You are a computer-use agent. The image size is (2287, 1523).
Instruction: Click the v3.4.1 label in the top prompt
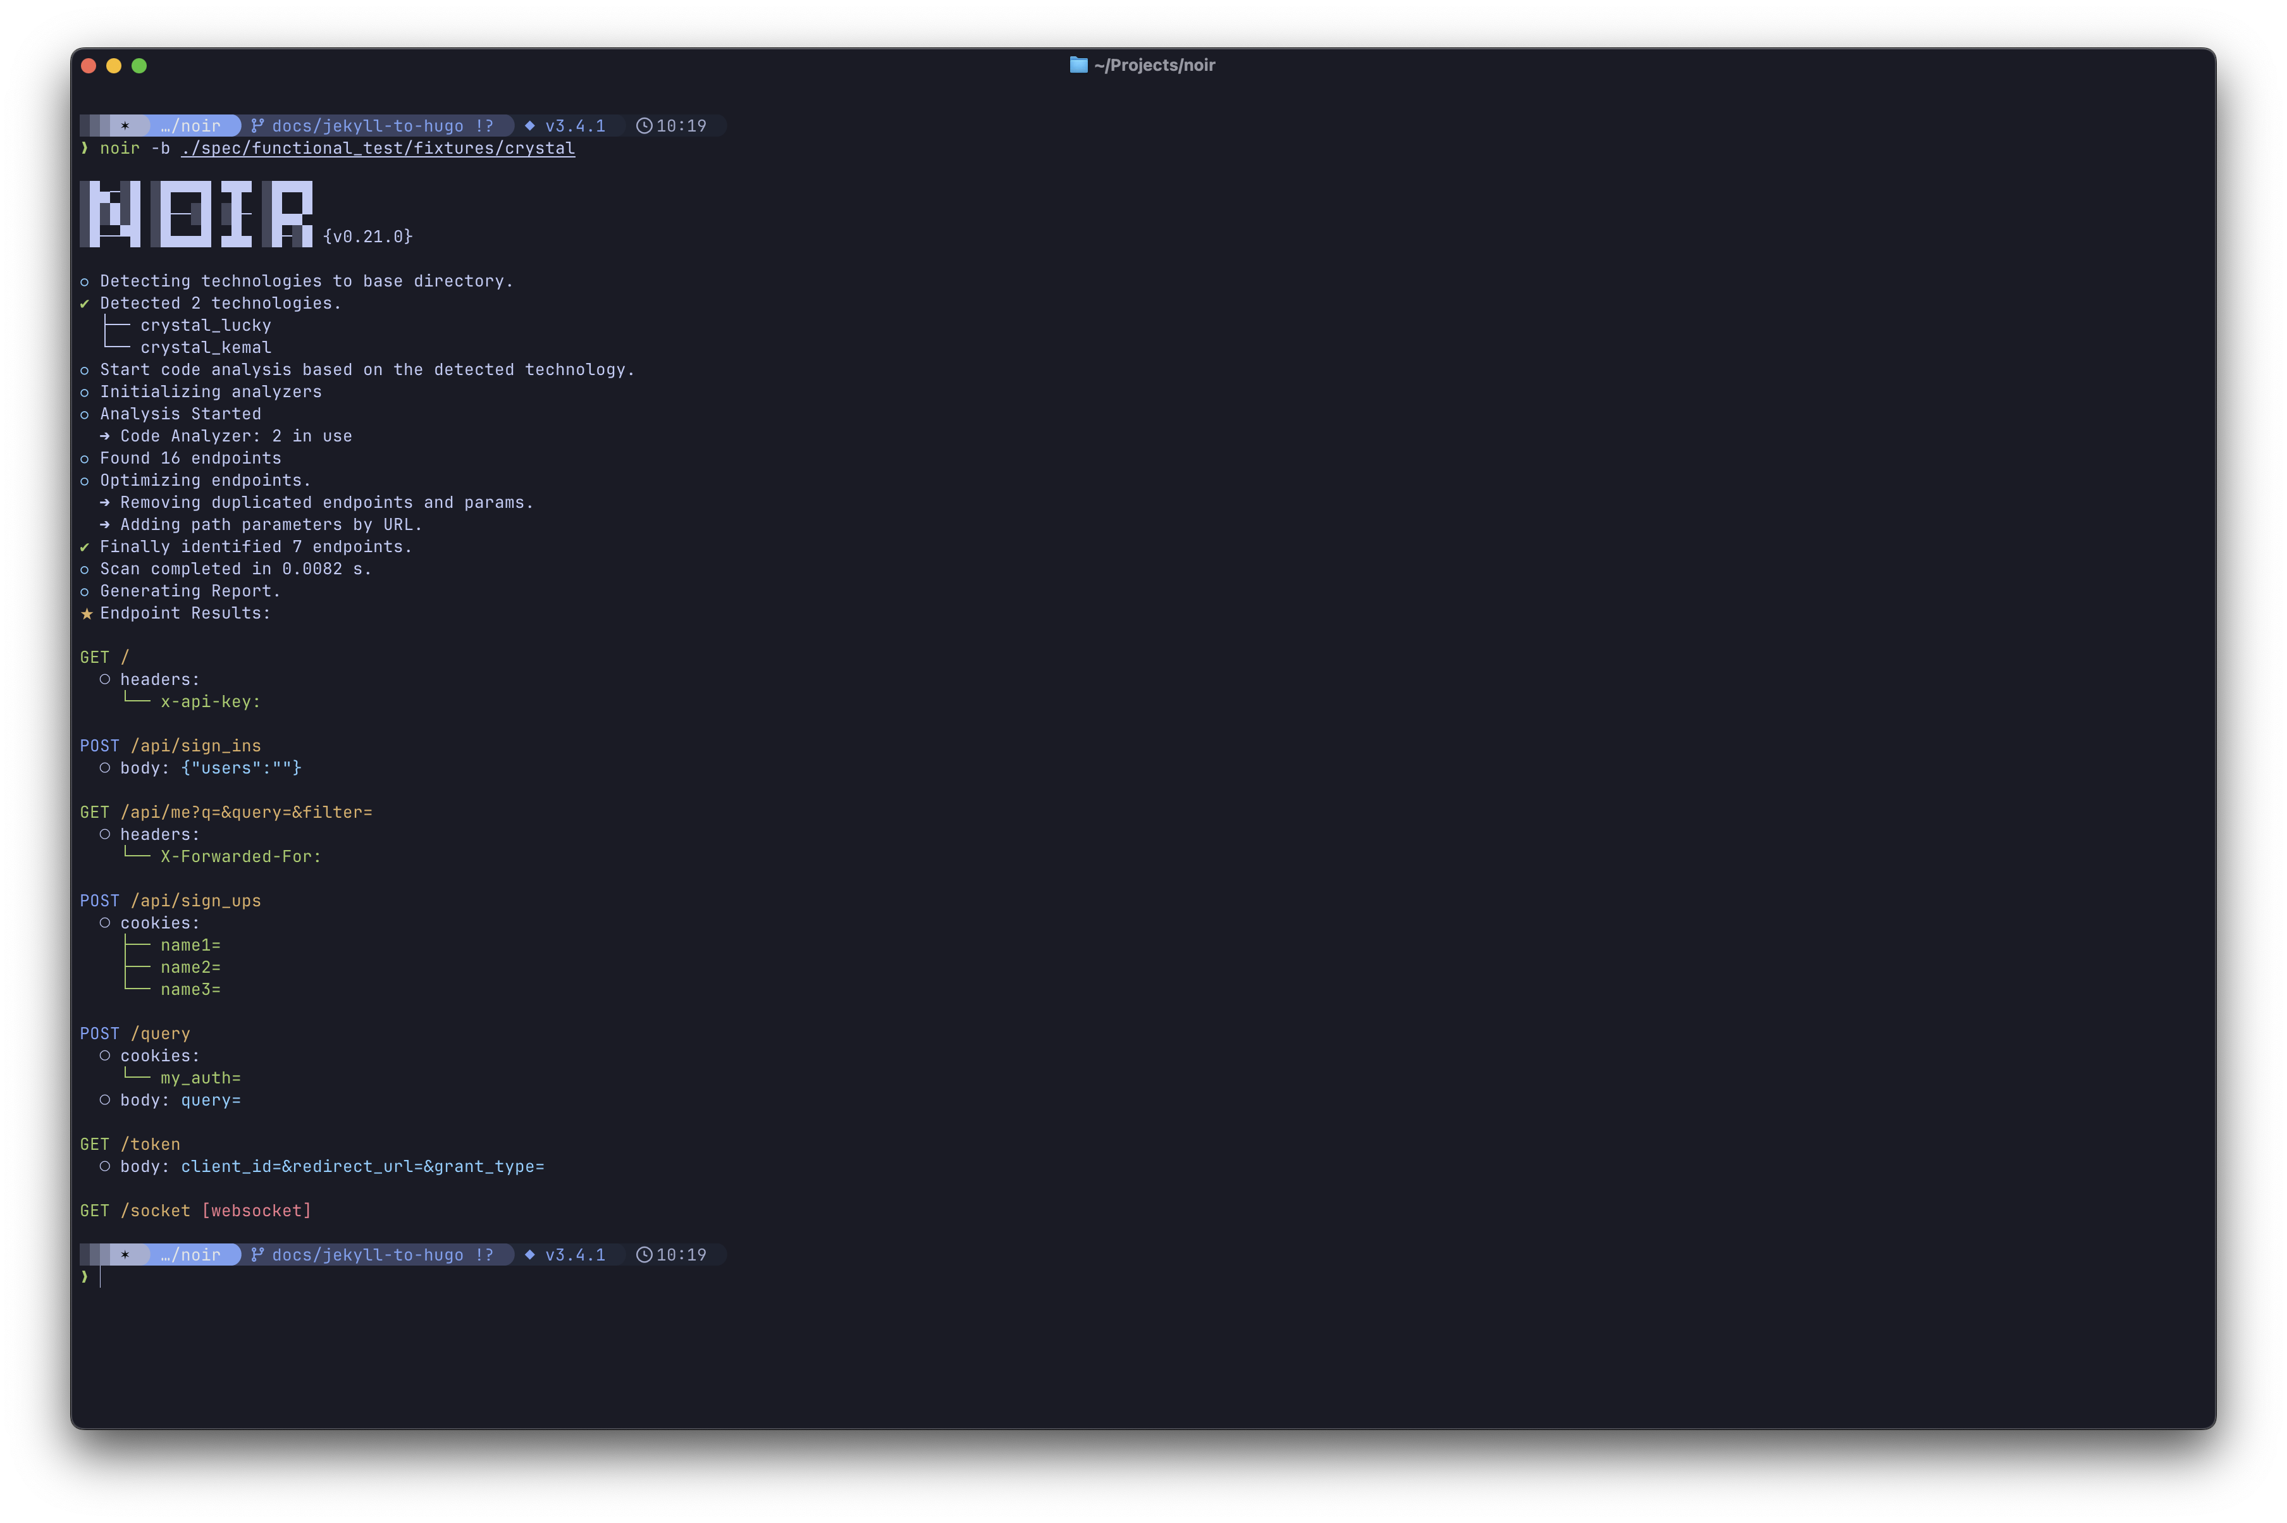point(575,125)
